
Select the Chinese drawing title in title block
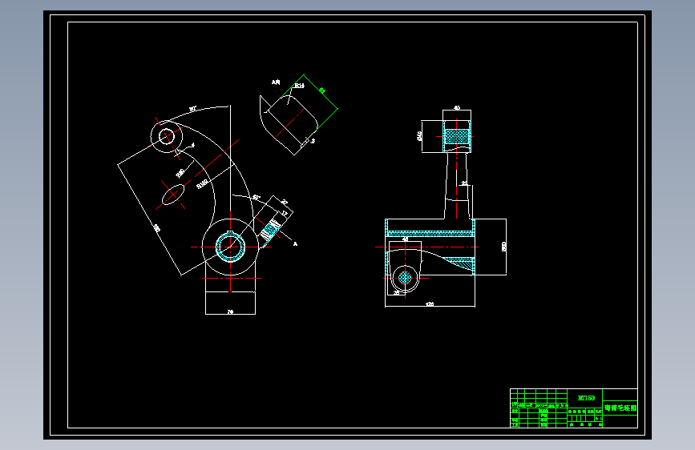620,408
